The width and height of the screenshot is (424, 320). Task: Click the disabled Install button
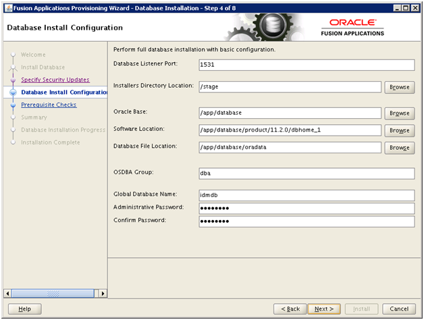(361, 309)
